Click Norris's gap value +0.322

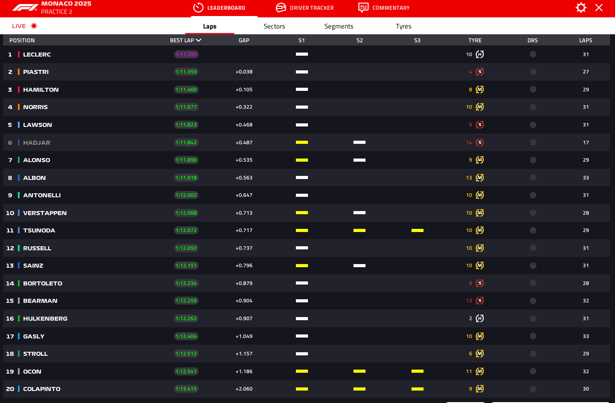(x=244, y=107)
